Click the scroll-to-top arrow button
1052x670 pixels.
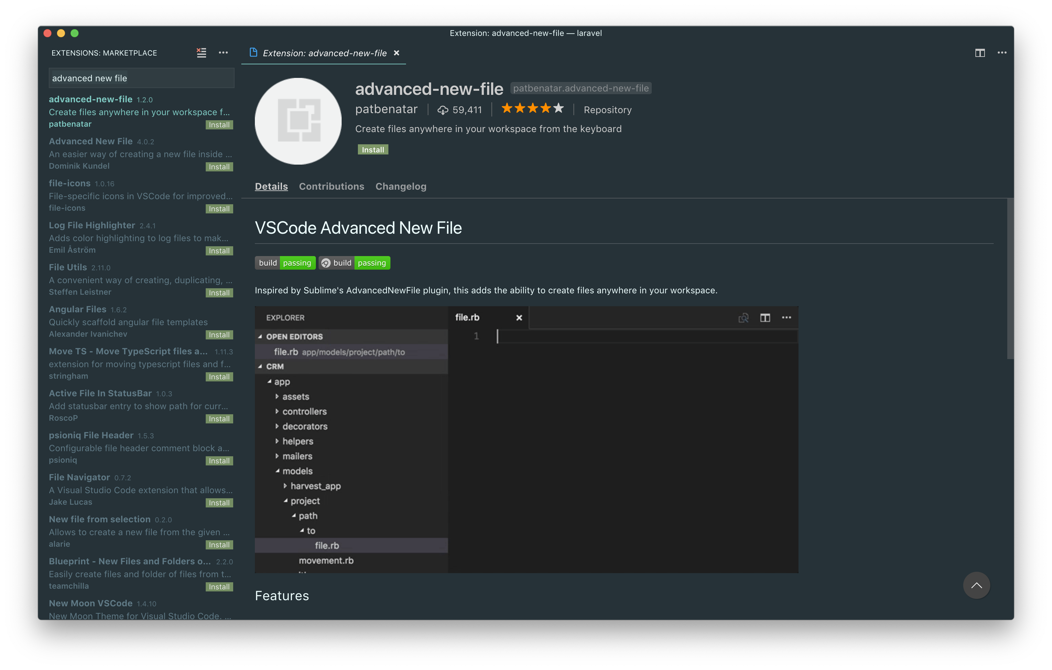(x=976, y=585)
